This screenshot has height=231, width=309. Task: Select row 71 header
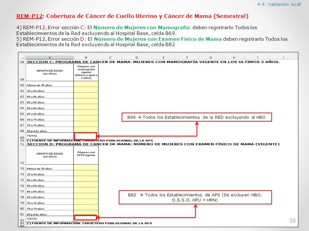[x=22, y=144]
